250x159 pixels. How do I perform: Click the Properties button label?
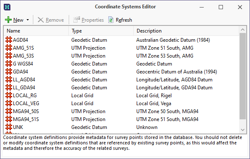(x=92, y=20)
